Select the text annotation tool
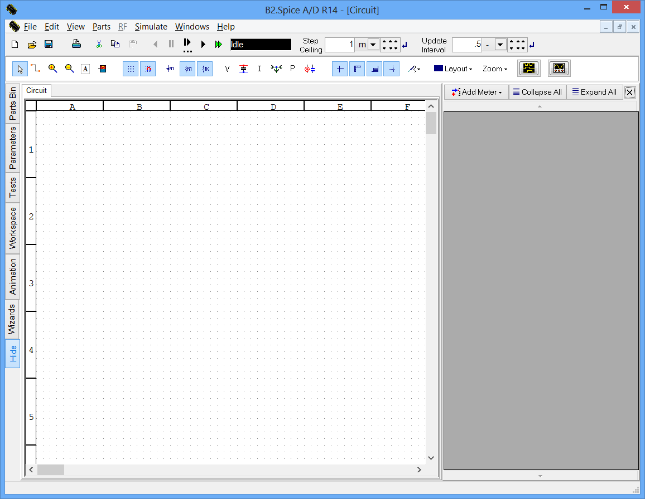645x499 pixels. 85,69
